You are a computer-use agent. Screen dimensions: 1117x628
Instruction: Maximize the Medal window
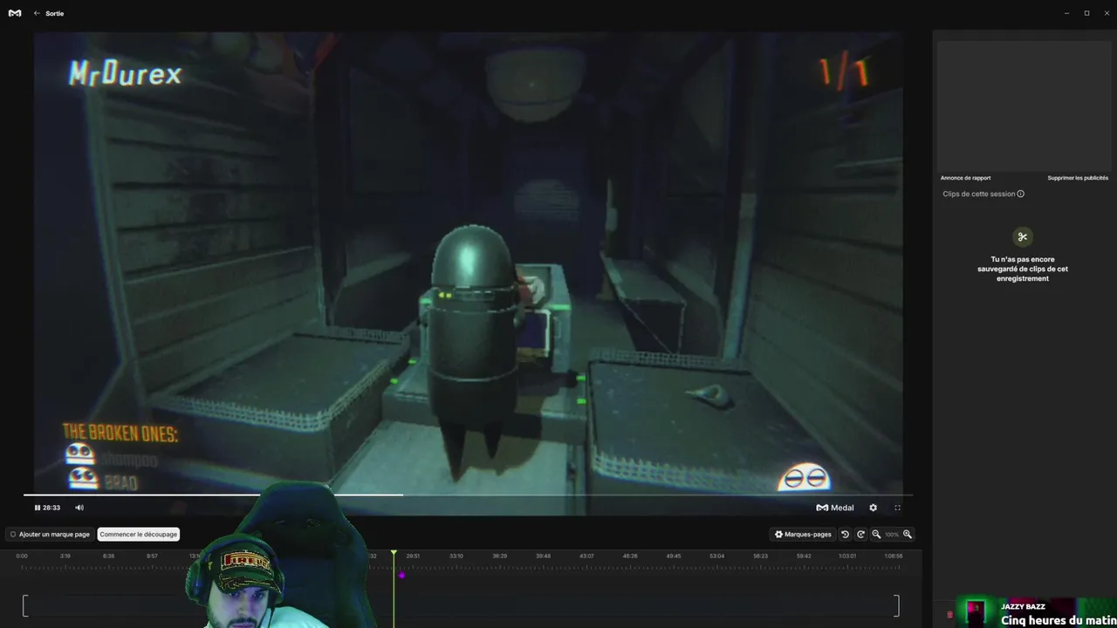(x=1086, y=13)
